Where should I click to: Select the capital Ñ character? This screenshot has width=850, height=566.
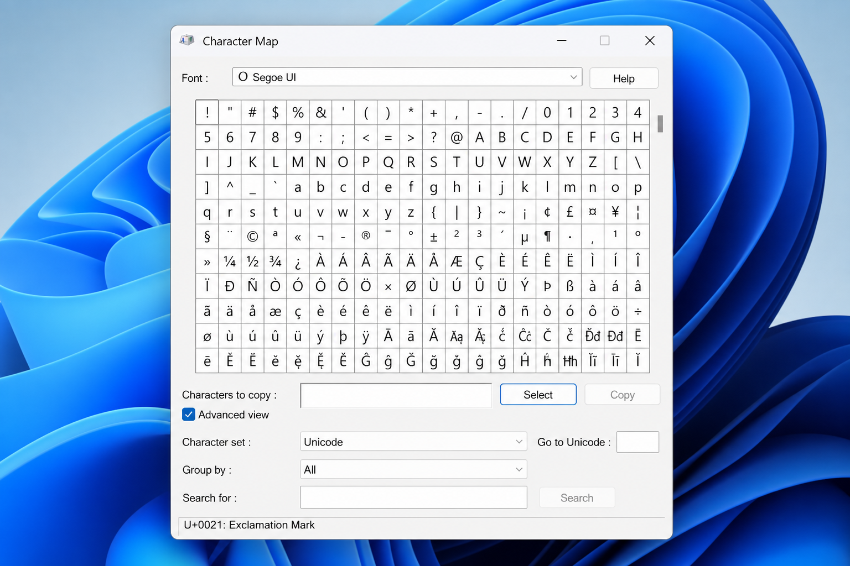coord(252,287)
